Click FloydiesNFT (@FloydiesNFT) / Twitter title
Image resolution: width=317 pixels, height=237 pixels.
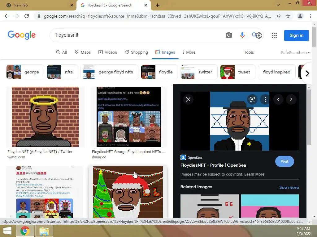click(40, 152)
